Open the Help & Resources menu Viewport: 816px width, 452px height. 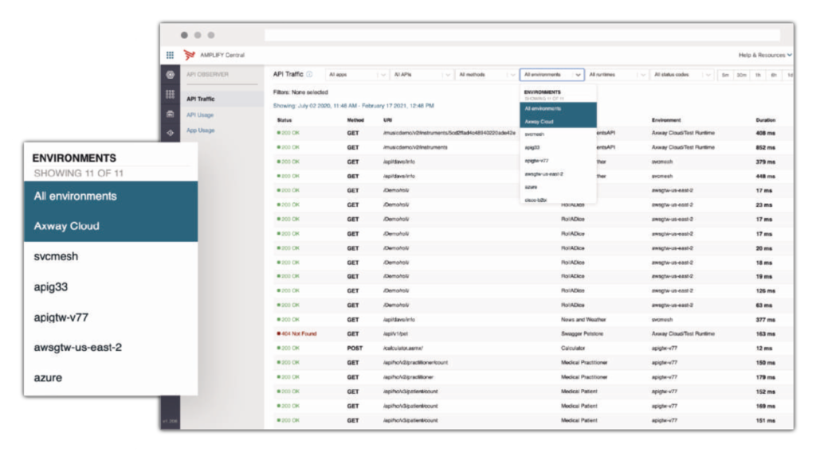[765, 55]
